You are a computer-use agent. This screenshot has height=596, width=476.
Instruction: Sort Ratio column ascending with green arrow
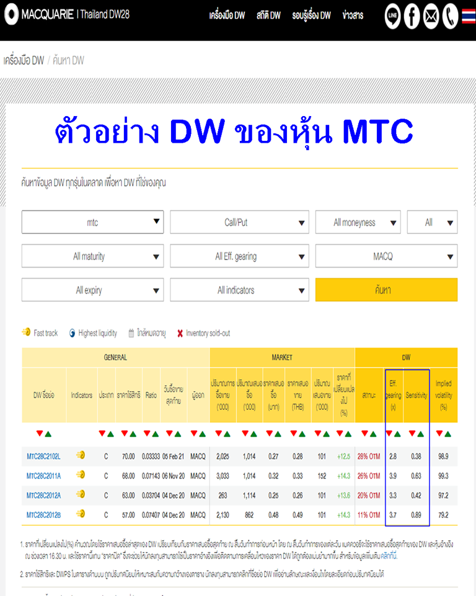click(x=155, y=434)
